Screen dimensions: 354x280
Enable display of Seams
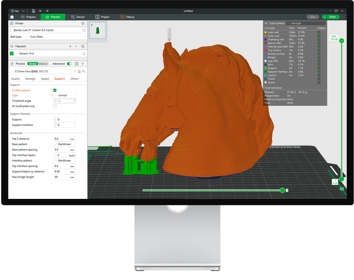(x=319, y=82)
